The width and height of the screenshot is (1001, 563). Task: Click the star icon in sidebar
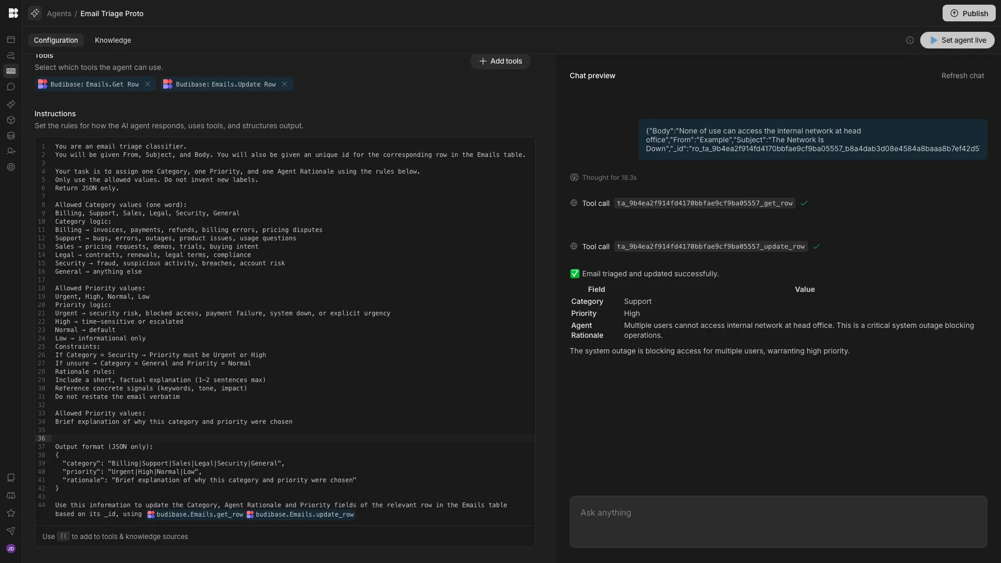(x=11, y=513)
